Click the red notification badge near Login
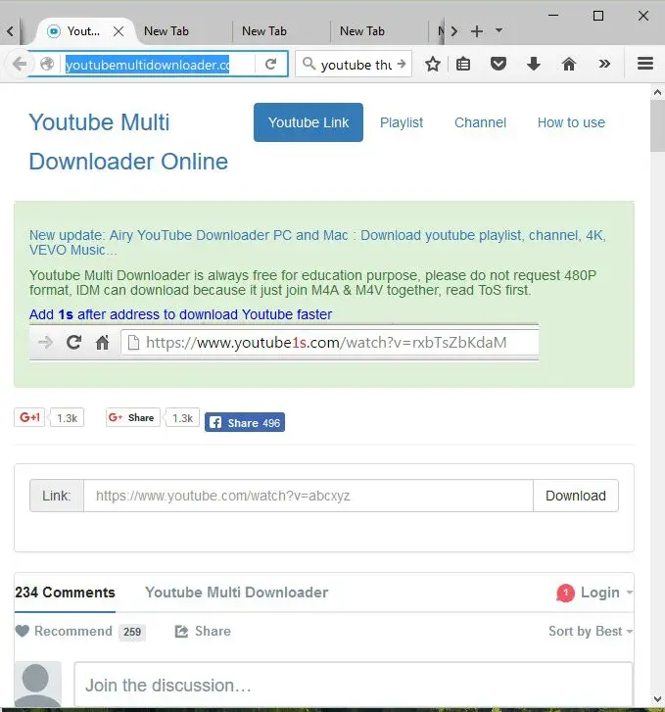 (565, 593)
